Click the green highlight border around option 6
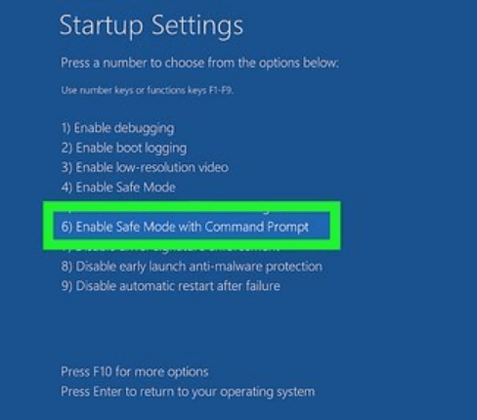The height and width of the screenshot is (420, 477). click(x=192, y=206)
